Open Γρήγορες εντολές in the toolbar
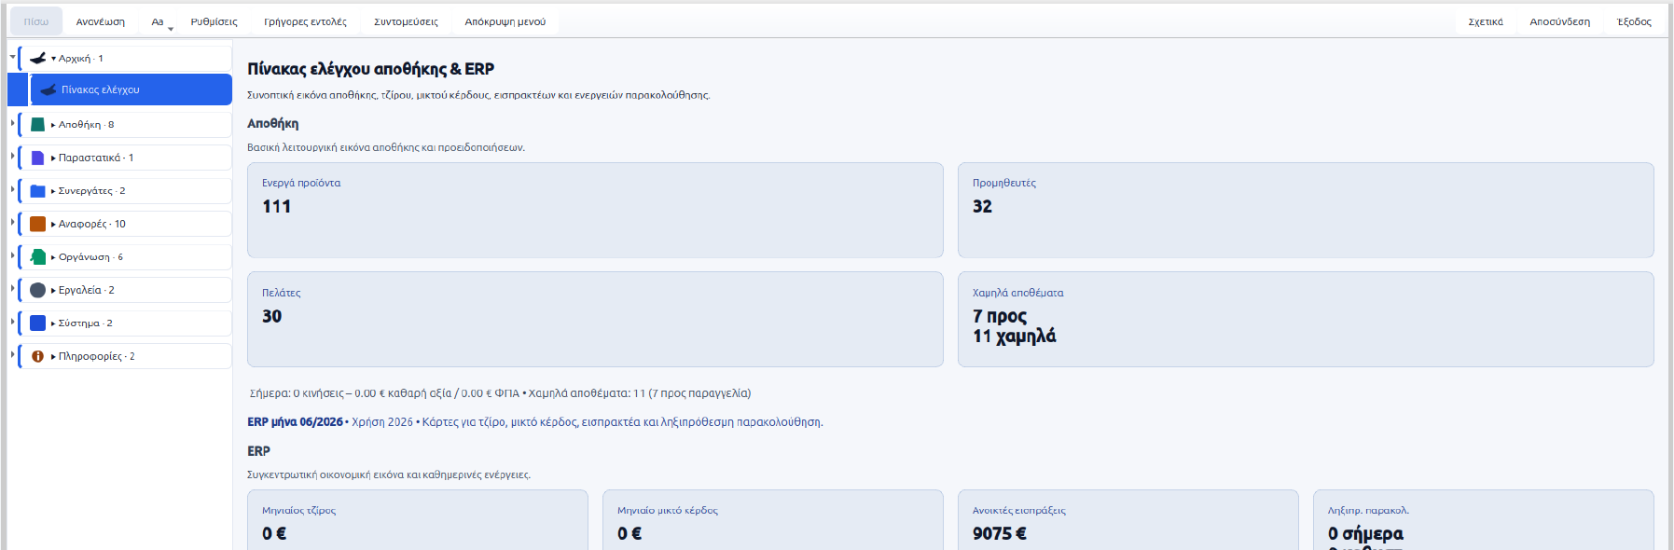This screenshot has height=550, width=1674. (x=306, y=21)
